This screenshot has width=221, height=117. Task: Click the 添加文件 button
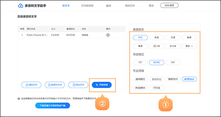point(78,85)
